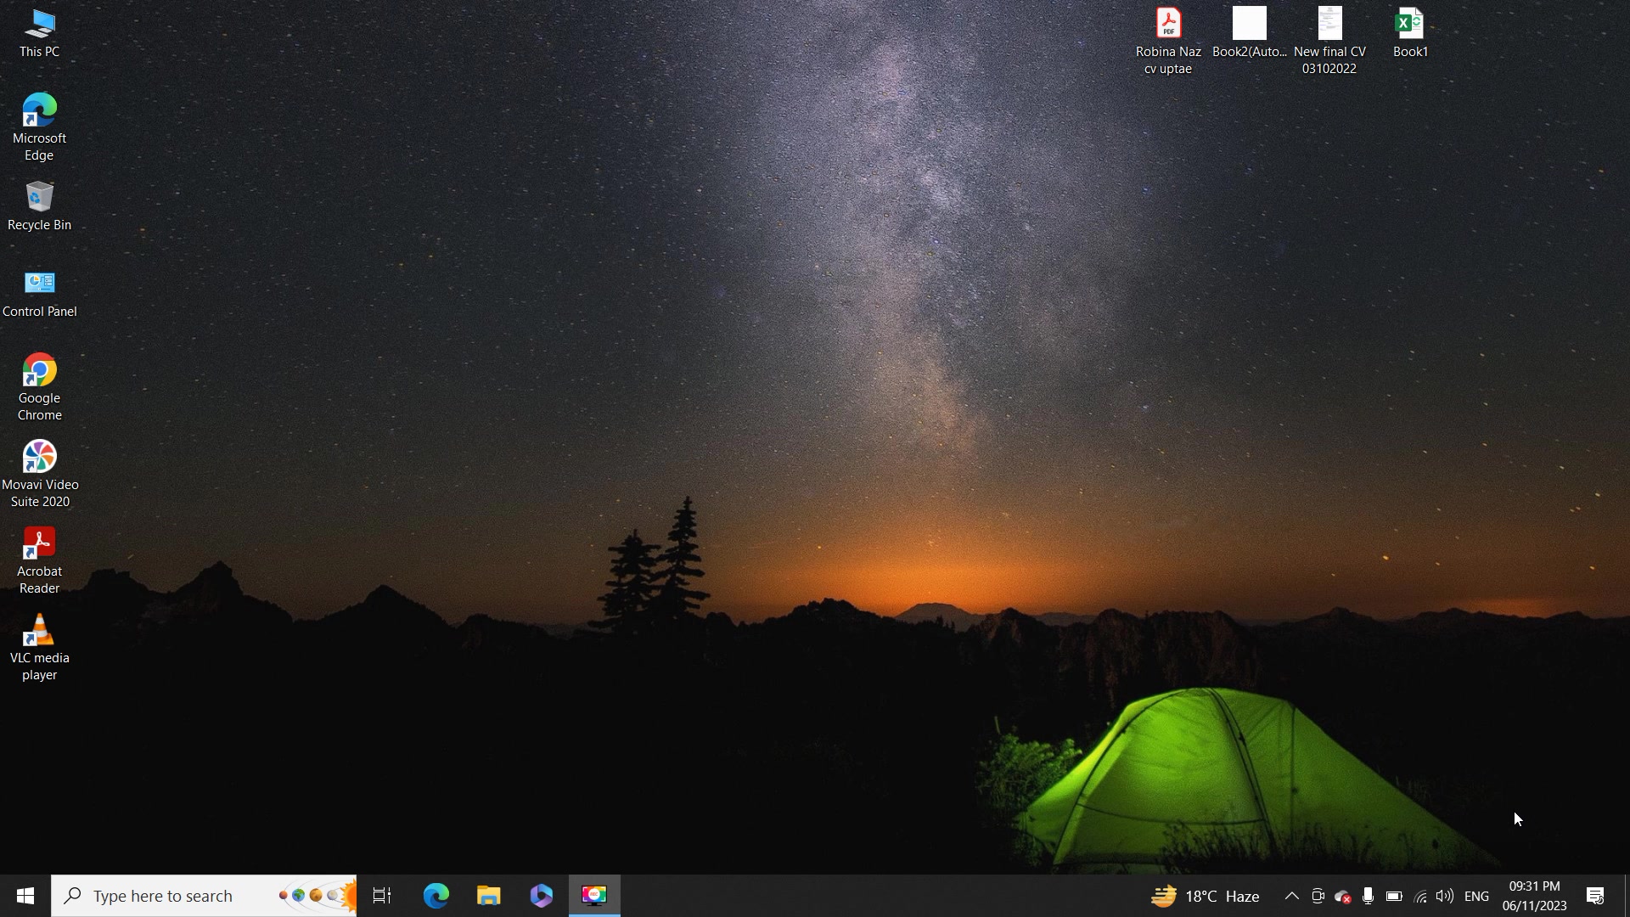Open the ENG language input selector
1630x917 pixels.
(1476, 896)
